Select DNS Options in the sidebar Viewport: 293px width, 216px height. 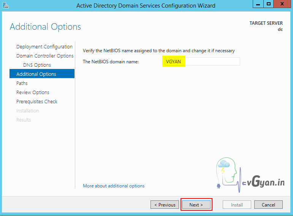37,65
